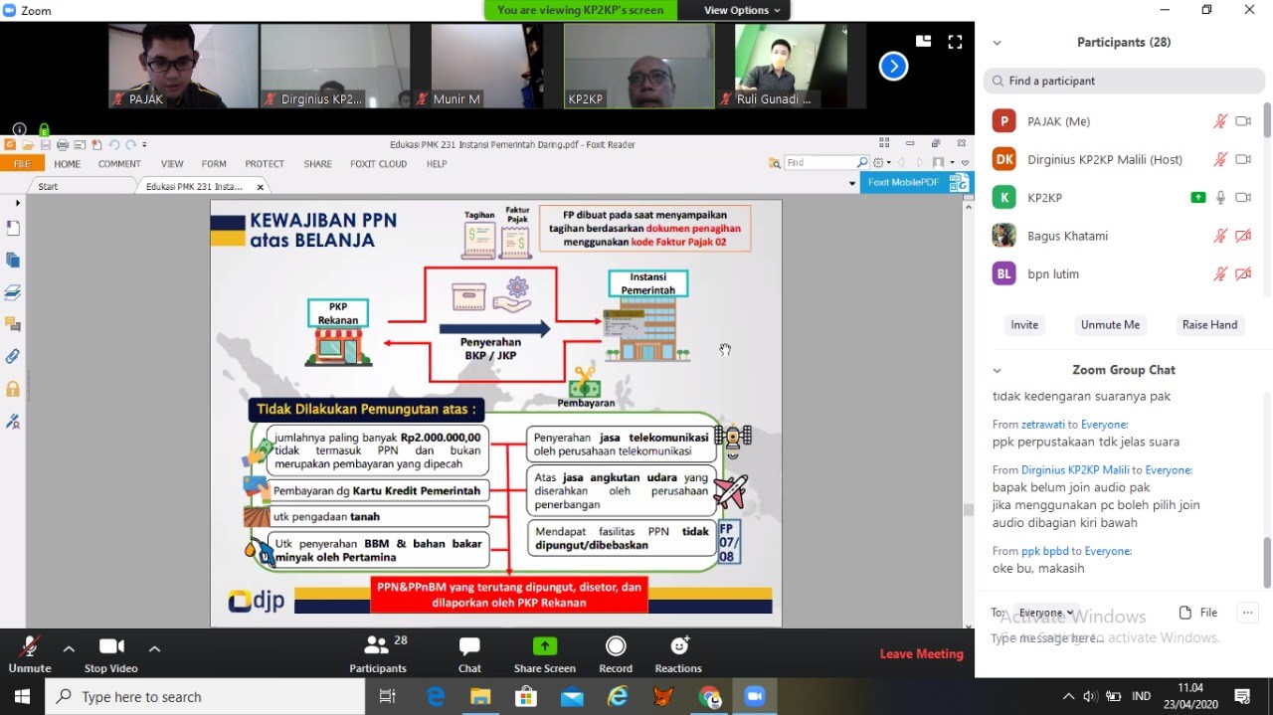
Task: Collapse the Zoom Group Chat section
Action: click(998, 370)
